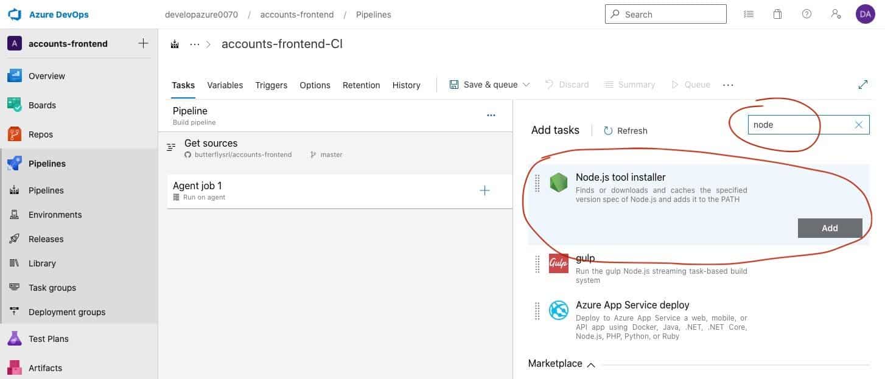885x379 pixels.
Task: Switch to the History tab
Action: click(x=406, y=85)
